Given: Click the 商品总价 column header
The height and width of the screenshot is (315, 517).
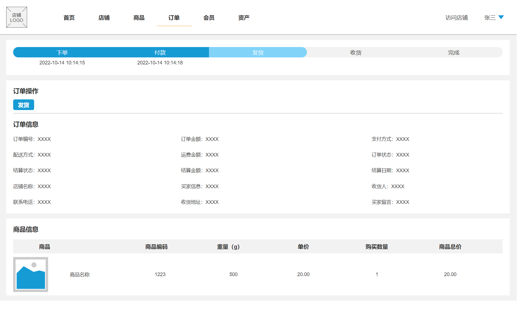Looking at the screenshot, I should [450, 247].
